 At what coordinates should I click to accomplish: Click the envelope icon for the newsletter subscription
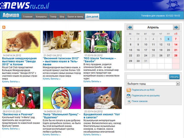(x=129, y=96)
